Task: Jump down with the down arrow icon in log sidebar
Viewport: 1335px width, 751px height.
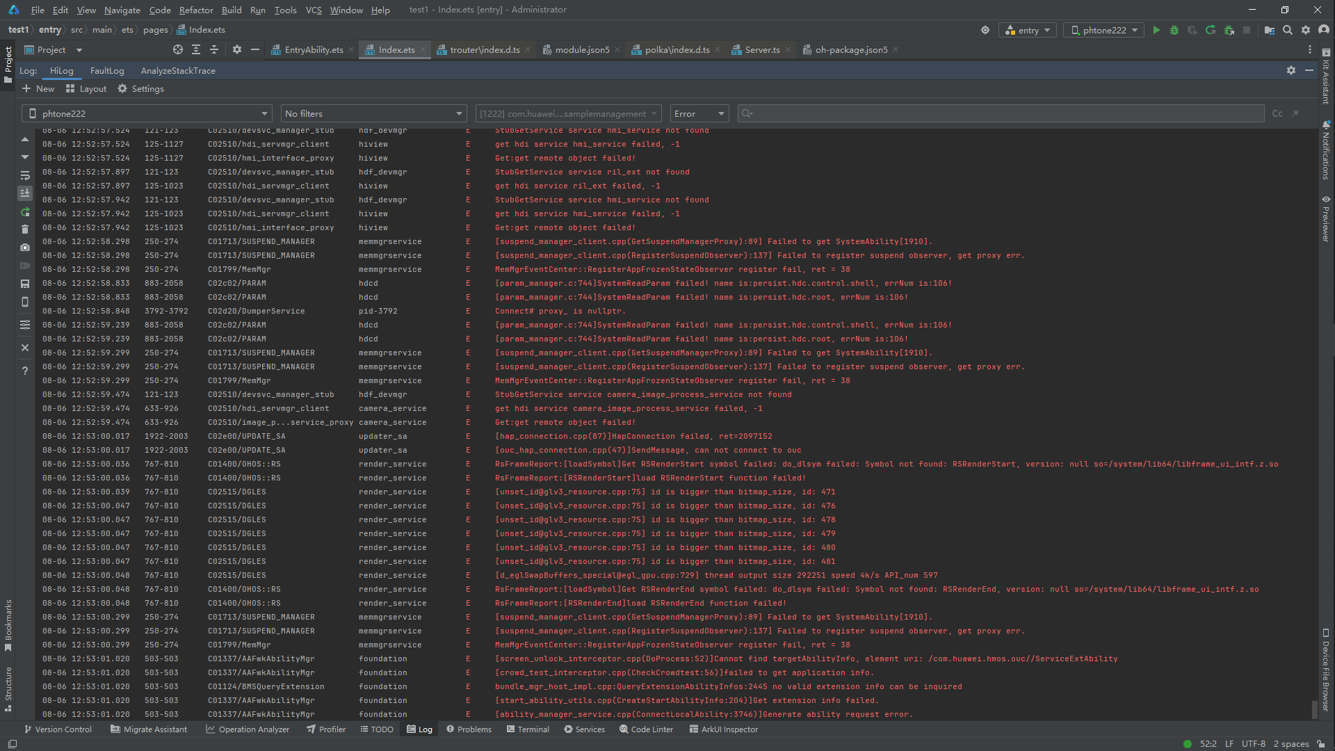Action: click(x=25, y=157)
